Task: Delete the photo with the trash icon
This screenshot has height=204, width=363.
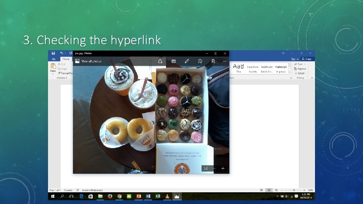Action: click(x=213, y=61)
